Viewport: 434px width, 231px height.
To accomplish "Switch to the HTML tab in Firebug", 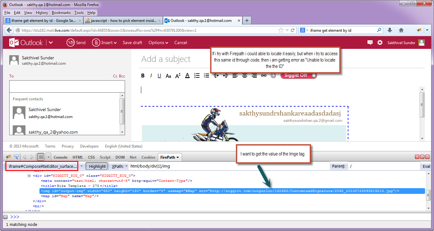I will (x=77, y=157).
